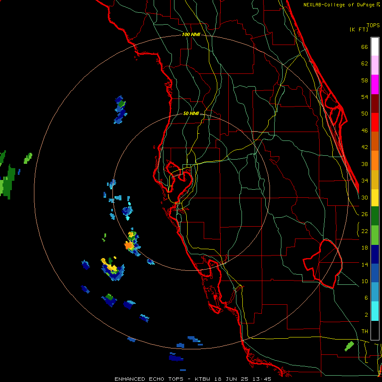Click the legend value 54
382x382 pixels.
(365, 97)
